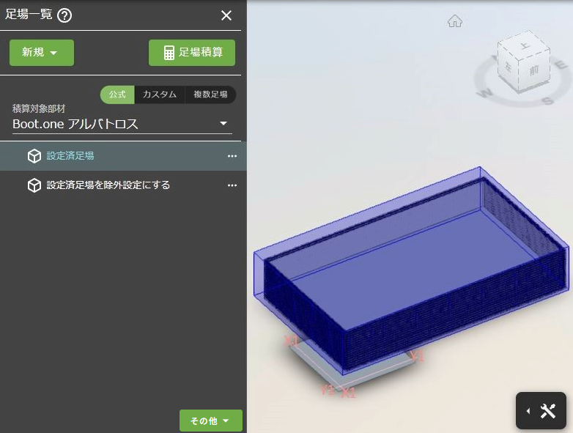573x433 pixels.
Task: Click the 上 face of the view cube
Action: point(523,46)
